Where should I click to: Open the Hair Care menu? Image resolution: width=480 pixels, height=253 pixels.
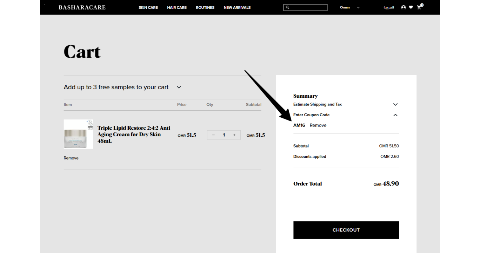click(177, 7)
